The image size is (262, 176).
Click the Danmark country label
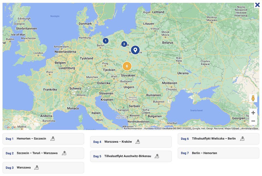85,23
